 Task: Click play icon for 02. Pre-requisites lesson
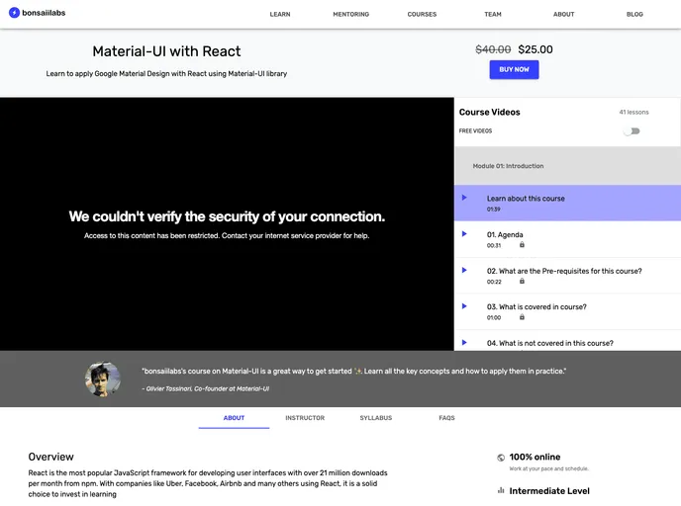coord(464,270)
